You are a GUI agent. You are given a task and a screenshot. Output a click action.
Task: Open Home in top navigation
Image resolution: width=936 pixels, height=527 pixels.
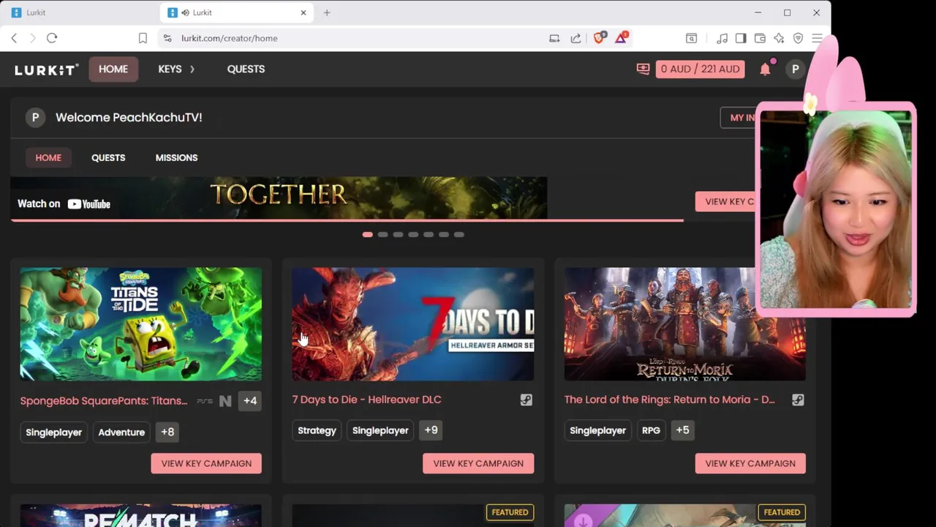click(113, 69)
